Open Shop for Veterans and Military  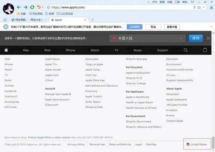[x=144, y=127]
